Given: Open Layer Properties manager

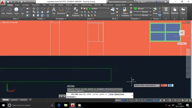Looking at the screenshot, I should (x=76, y=12).
